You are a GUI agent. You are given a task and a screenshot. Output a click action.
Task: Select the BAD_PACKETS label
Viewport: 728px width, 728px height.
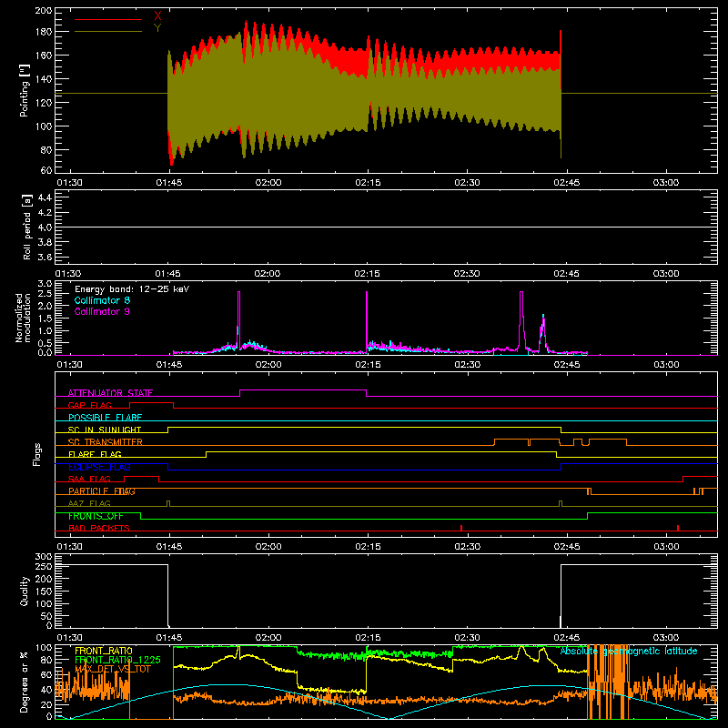99,528
